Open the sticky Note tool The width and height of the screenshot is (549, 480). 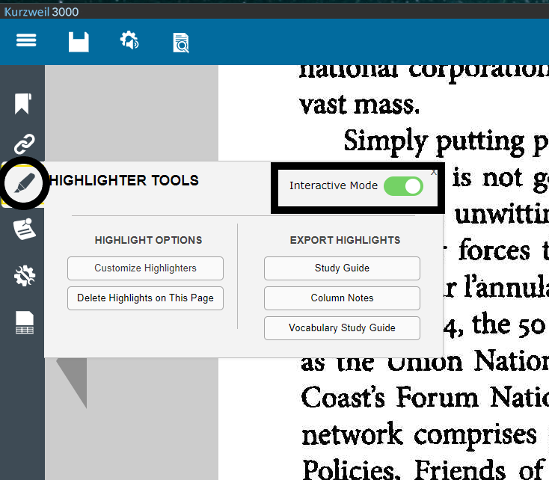point(24,230)
